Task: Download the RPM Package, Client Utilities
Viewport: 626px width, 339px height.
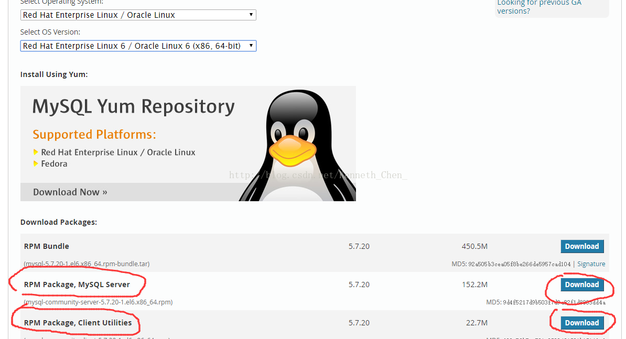Action: tap(582, 323)
